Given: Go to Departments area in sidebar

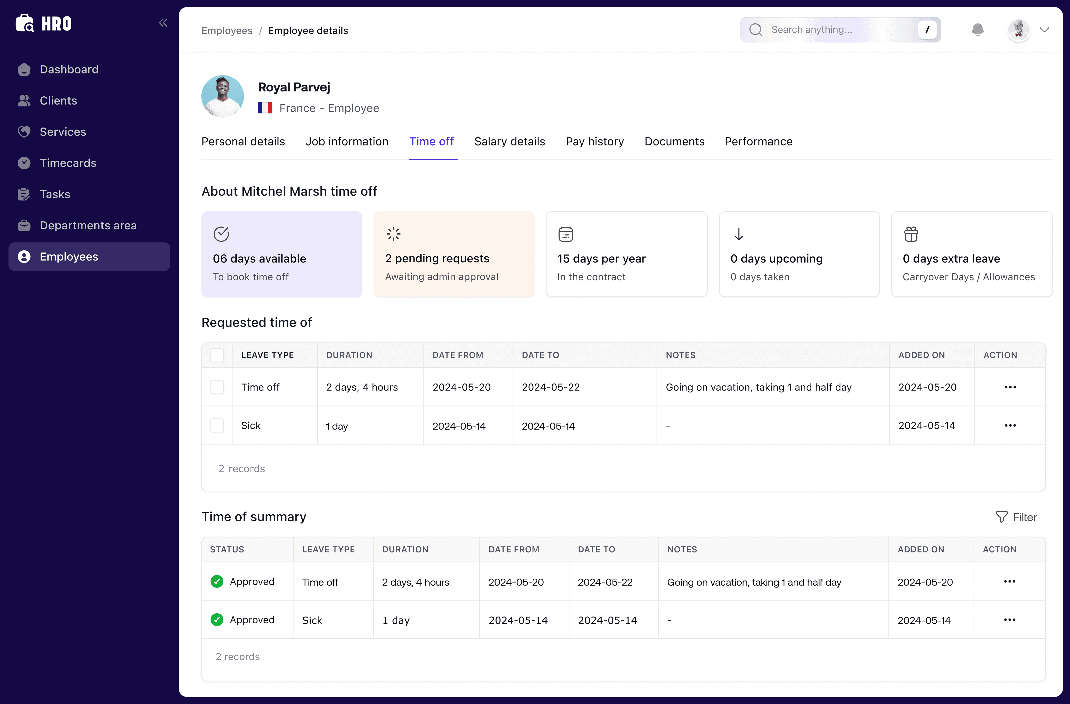Looking at the screenshot, I should (x=88, y=226).
